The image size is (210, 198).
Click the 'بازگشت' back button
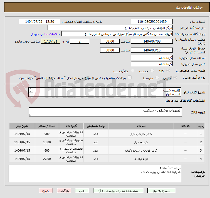point(64,191)
